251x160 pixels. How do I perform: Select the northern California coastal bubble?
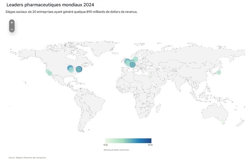pyautogui.click(x=47, y=71)
